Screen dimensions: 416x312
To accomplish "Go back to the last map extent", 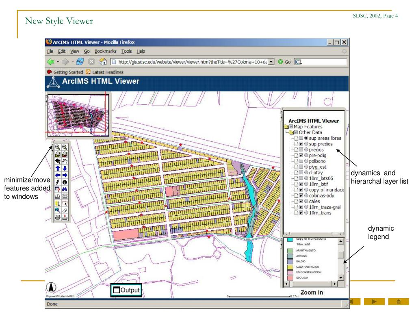I will (x=58, y=161).
